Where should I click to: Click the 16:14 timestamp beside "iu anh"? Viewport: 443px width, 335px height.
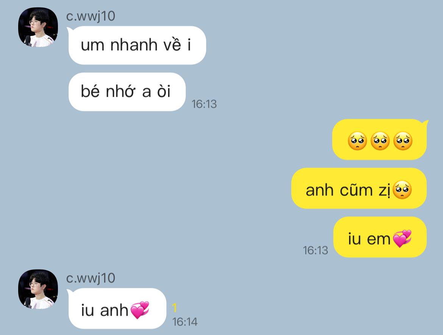(x=185, y=322)
